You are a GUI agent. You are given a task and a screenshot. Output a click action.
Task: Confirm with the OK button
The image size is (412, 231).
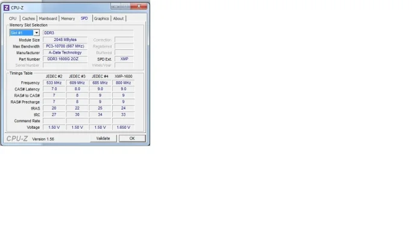pyautogui.click(x=132, y=138)
